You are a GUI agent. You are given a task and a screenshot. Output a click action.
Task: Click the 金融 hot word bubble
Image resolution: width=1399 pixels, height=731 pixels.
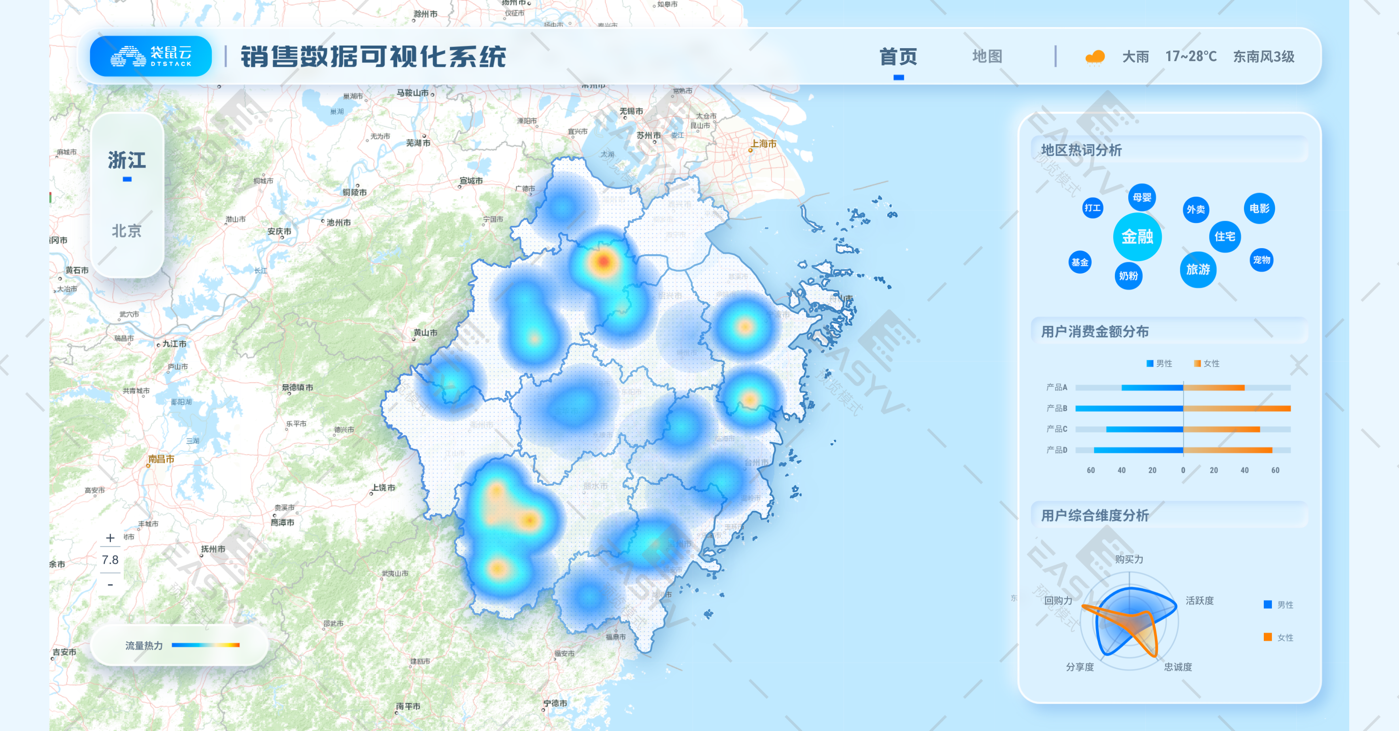click(x=1137, y=237)
